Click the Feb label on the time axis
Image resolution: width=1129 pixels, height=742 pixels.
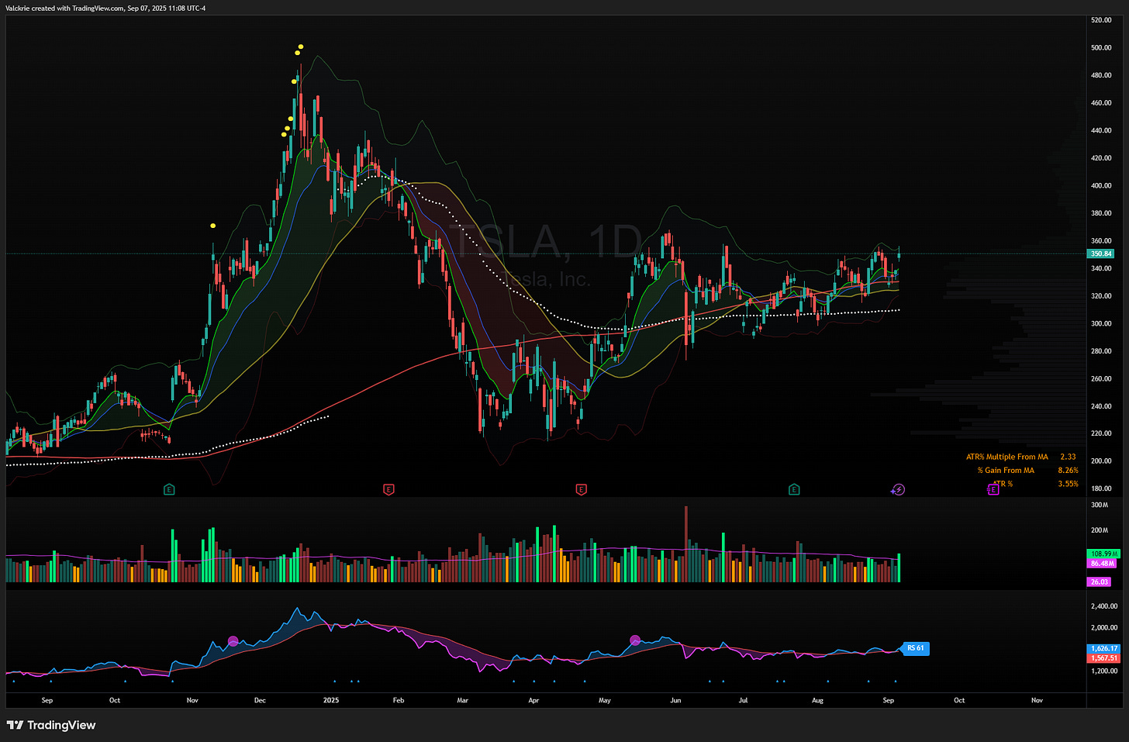398,700
